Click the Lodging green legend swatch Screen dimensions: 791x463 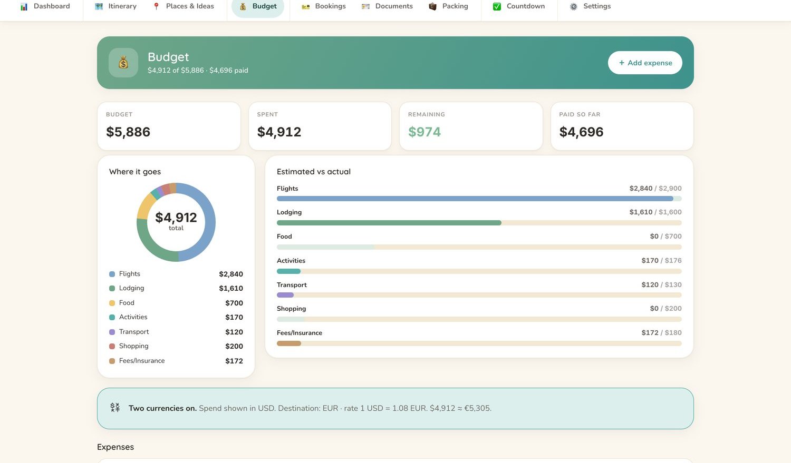(x=112, y=288)
